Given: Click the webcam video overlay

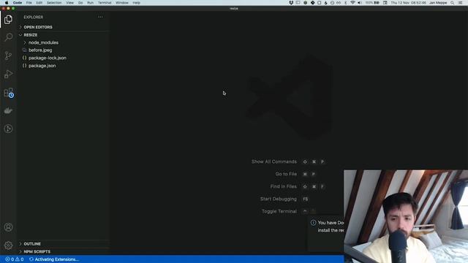Looking at the screenshot, I should click(x=406, y=216).
